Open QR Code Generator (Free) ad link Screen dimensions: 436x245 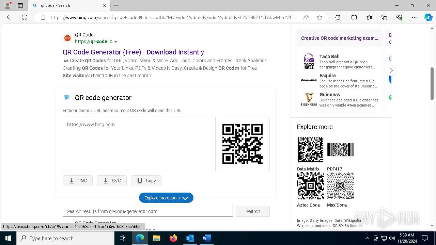[133, 52]
